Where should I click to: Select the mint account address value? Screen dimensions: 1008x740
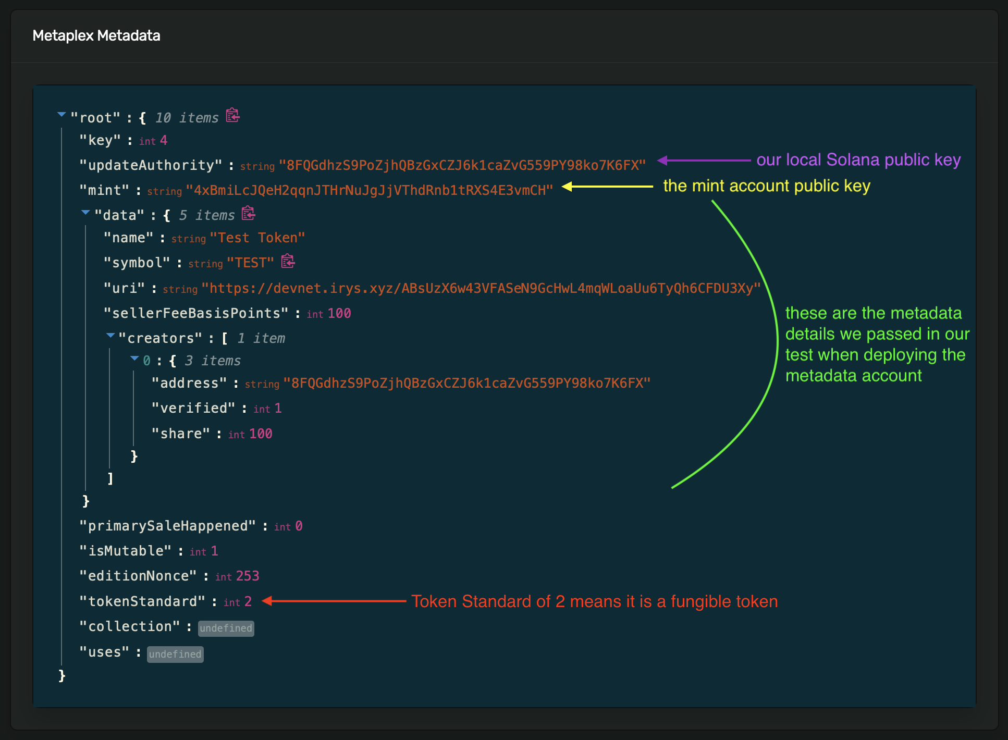[369, 189]
